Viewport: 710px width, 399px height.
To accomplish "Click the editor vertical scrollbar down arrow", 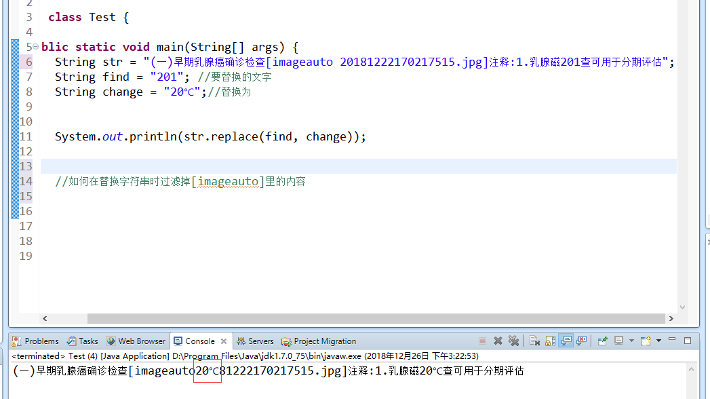I will pyautogui.click(x=682, y=307).
